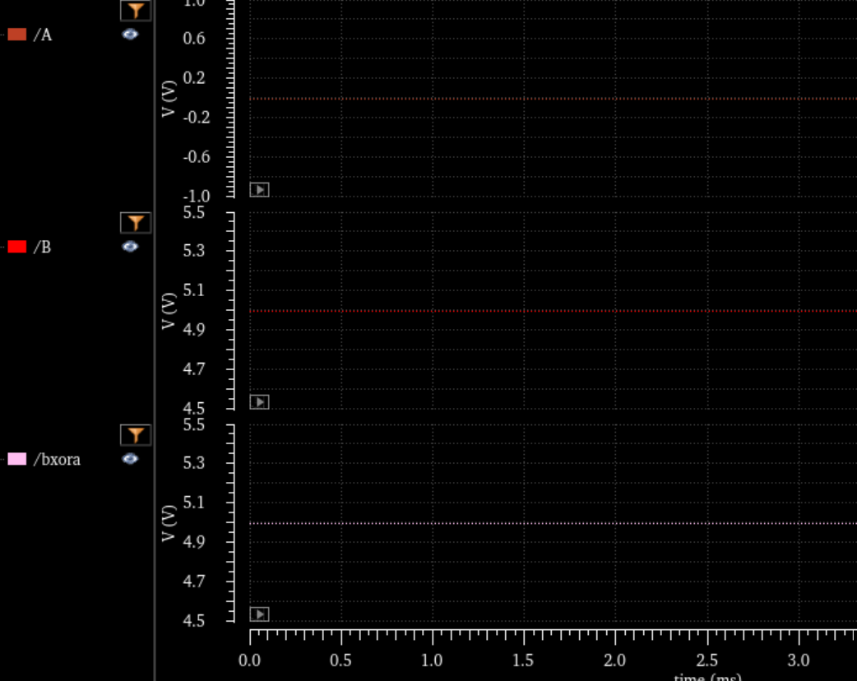Open the filter icon above signal /A

pos(136,10)
